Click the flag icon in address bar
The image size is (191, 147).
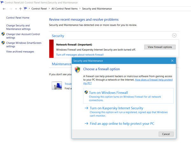pyautogui.click(x=25, y=9)
